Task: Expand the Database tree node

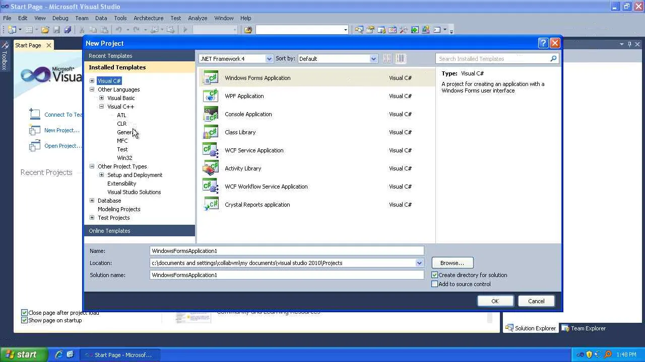Action: coord(92,201)
